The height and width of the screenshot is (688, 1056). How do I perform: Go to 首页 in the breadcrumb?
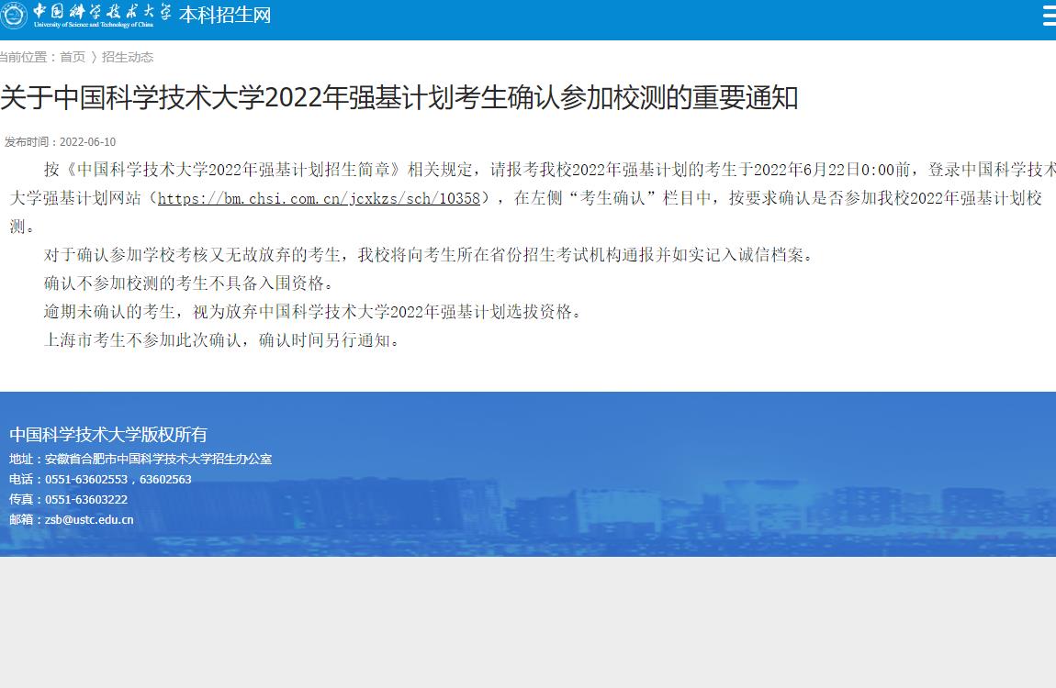(73, 57)
